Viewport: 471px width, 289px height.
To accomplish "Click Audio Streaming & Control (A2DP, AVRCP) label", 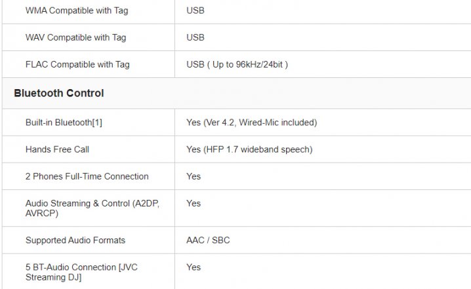I will pyautogui.click(x=92, y=208).
